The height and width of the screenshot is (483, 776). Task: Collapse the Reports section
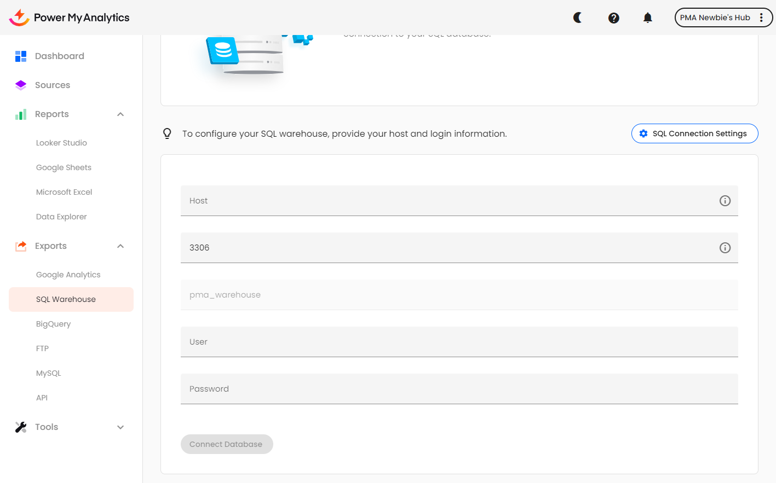click(x=120, y=114)
